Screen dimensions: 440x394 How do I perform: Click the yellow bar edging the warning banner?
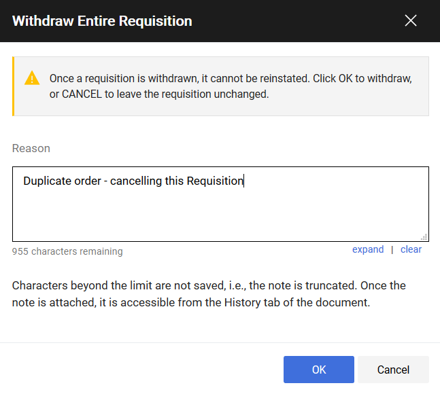13,86
